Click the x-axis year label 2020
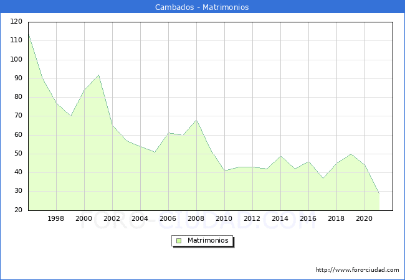405x280 pixels. coord(364,218)
